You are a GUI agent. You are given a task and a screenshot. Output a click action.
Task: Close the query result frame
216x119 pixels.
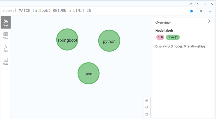coord(212,4)
